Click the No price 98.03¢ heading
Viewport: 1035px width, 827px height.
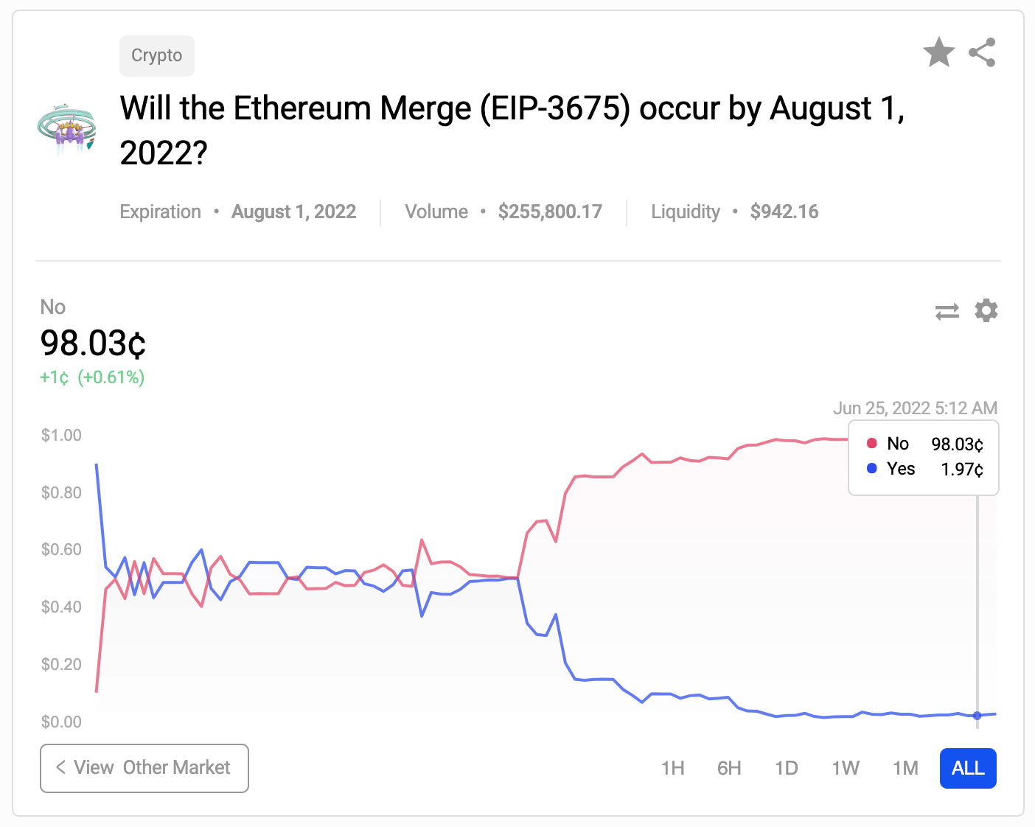tap(93, 343)
